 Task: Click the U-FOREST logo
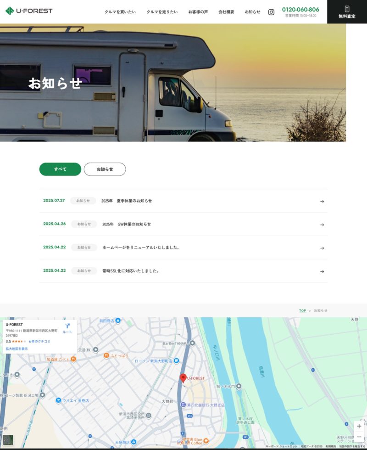click(x=29, y=11)
